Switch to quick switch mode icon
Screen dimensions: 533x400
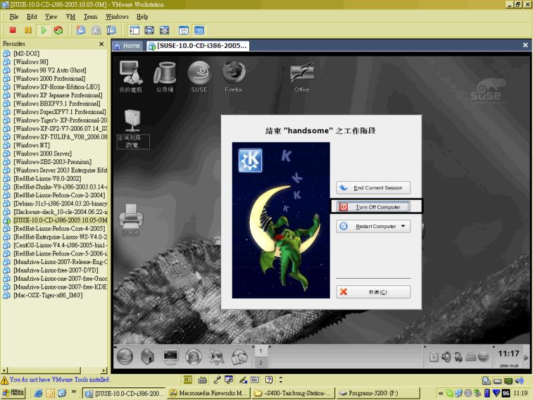click(x=149, y=30)
